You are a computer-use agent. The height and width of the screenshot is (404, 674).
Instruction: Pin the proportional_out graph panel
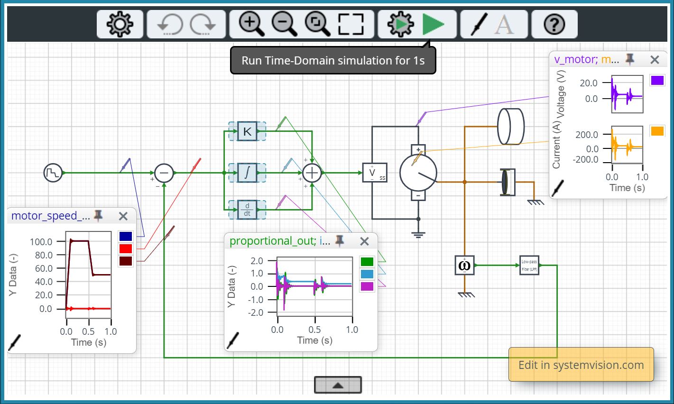click(x=340, y=241)
